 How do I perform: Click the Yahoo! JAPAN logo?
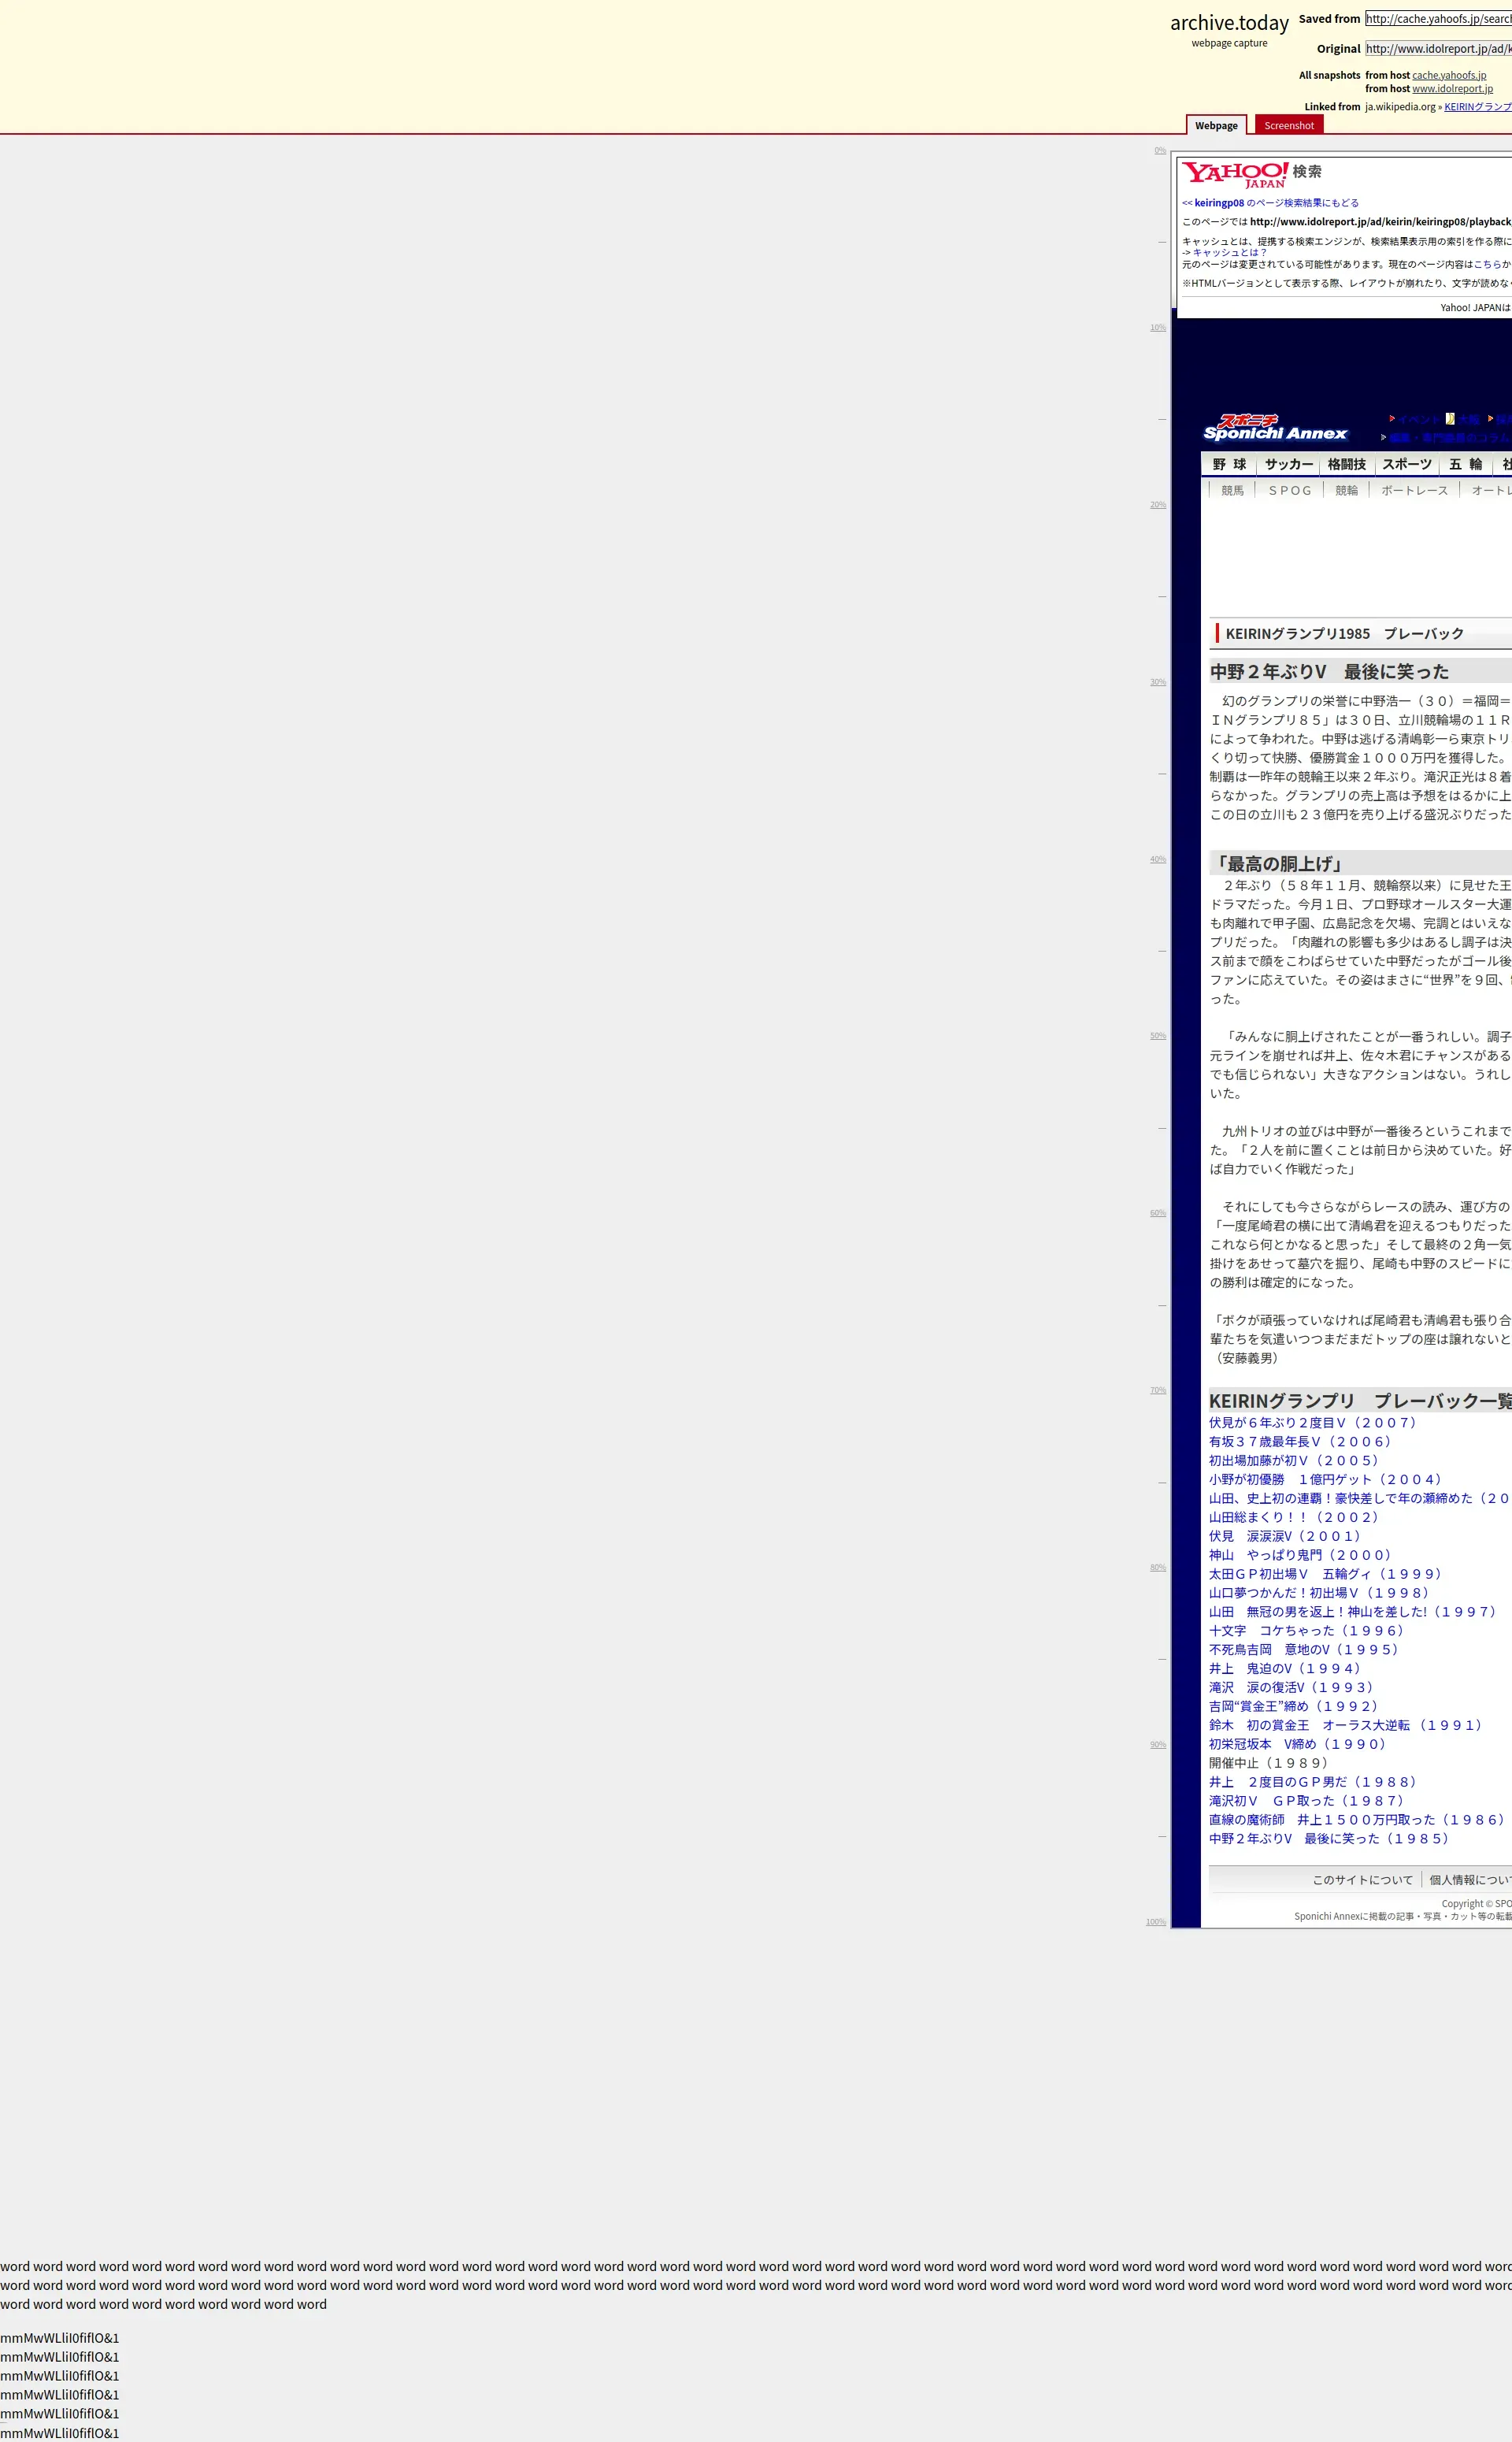tap(1235, 174)
